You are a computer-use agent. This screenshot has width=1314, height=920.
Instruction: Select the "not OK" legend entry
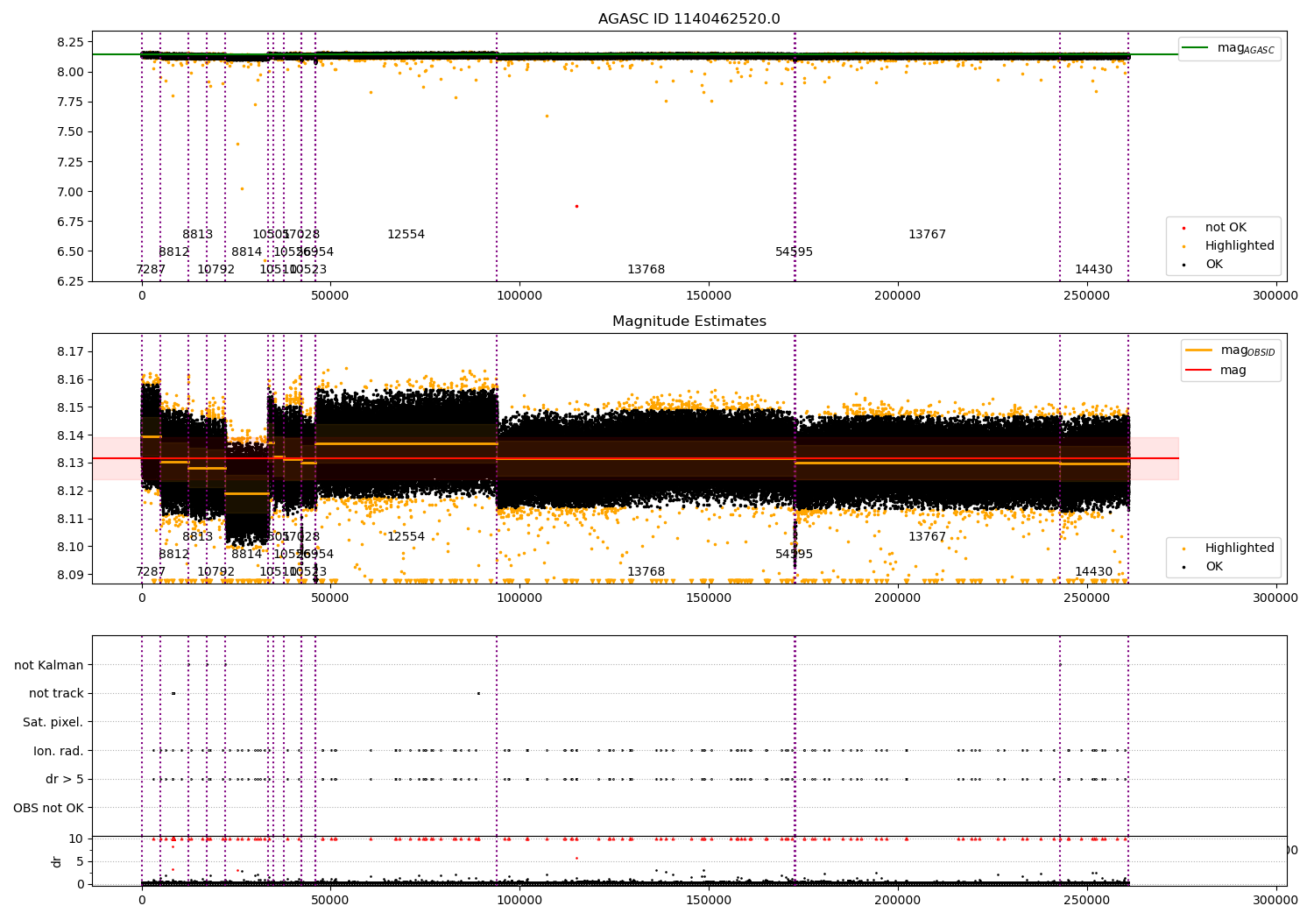(1226, 228)
